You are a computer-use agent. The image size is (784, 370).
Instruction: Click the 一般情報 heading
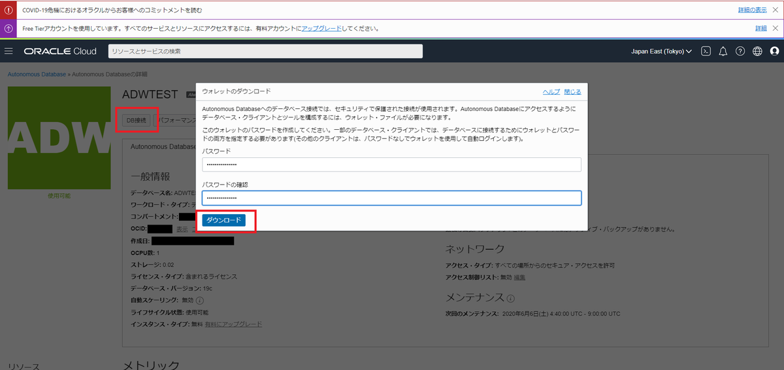pyautogui.click(x=150, y=176)
